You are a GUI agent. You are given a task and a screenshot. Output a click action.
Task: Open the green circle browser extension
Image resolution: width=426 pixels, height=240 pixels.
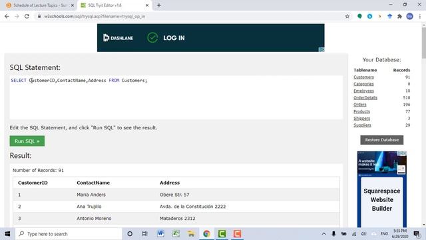[359, 16]
